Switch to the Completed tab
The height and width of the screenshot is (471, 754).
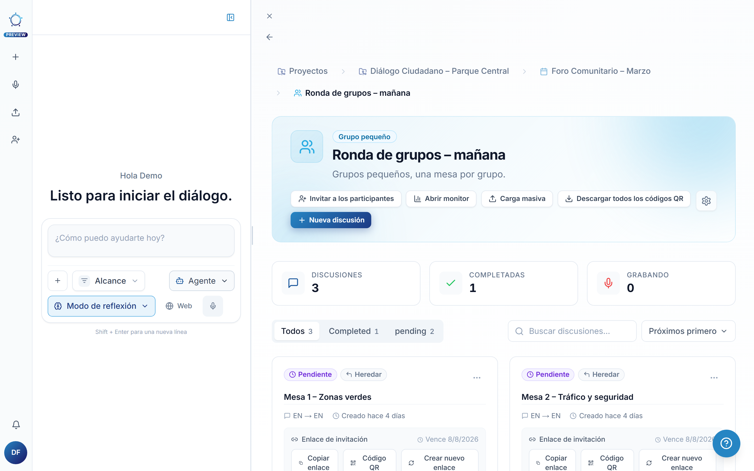point(354,331)
